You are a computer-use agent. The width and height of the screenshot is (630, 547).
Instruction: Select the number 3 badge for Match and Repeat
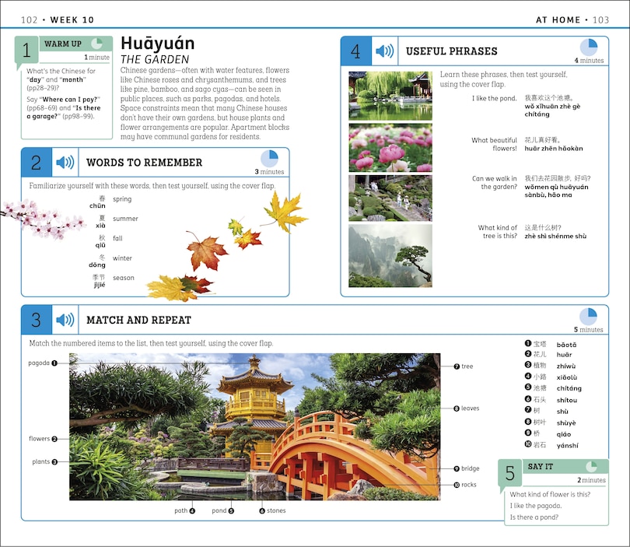38,320
